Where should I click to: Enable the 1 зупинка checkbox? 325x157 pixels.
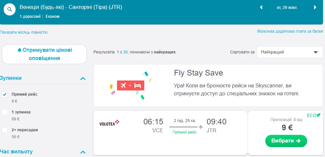[x=5, y=112]
